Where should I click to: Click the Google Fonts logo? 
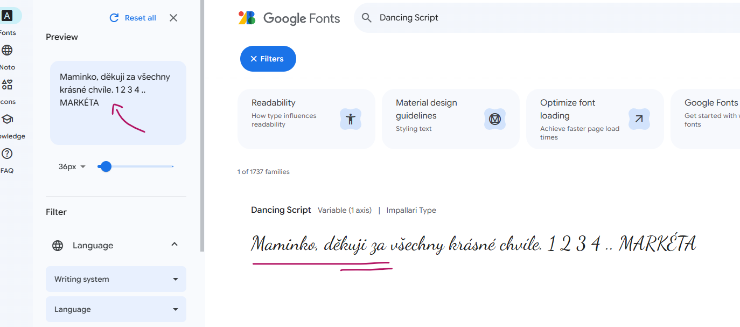coord(289,18)
